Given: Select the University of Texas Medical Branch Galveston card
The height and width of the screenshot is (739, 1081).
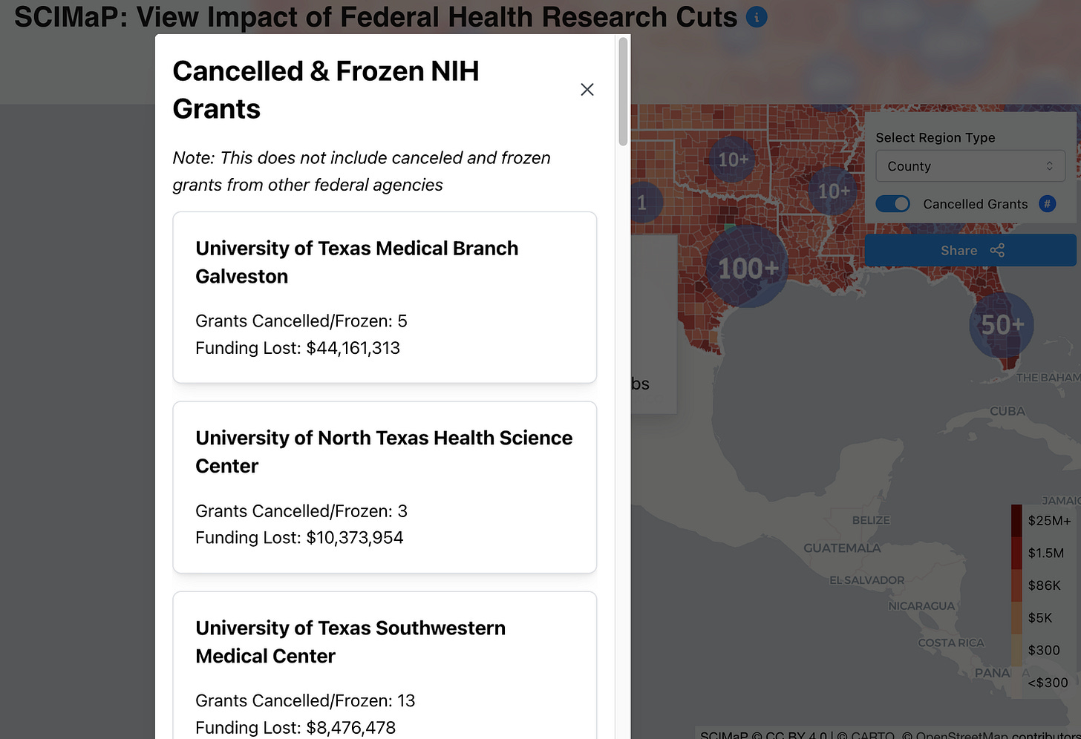Looking at the screenshot, I should point(384,297).
